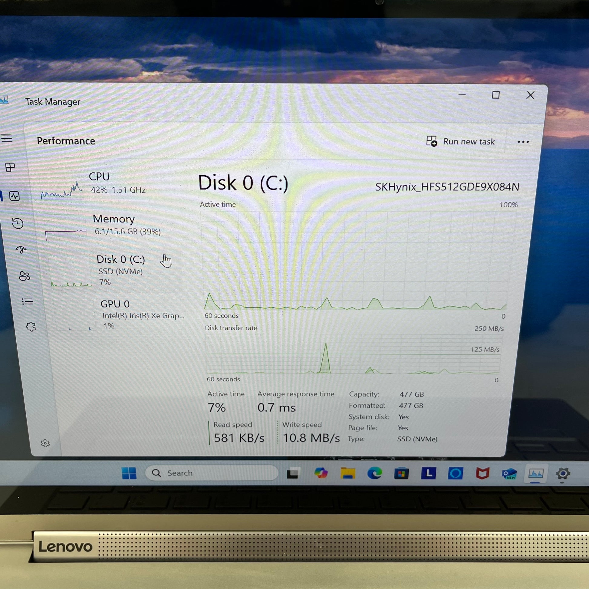589x589 pixels.
Task: Open the Startup apps icon in sidebar
Action: (21, 250)
